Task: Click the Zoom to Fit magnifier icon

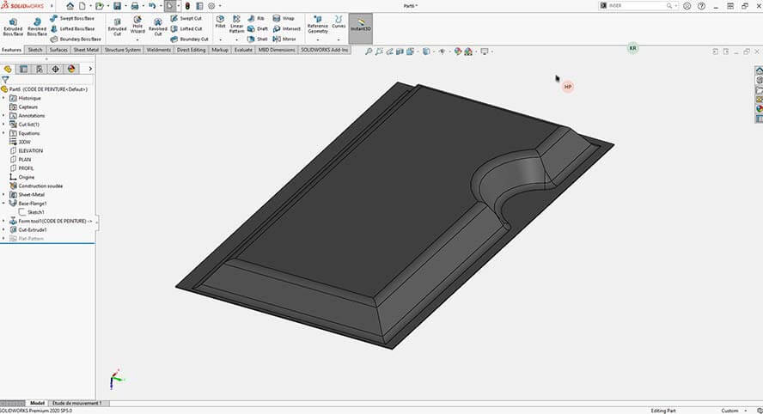Action: pos(369,52)
